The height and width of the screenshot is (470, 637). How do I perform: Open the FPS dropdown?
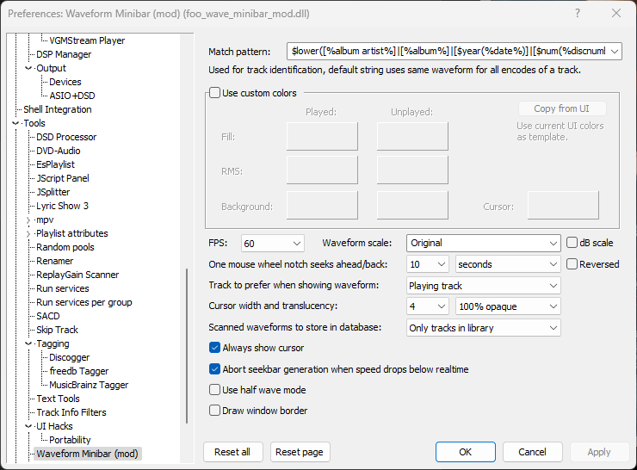click(297, 244)
